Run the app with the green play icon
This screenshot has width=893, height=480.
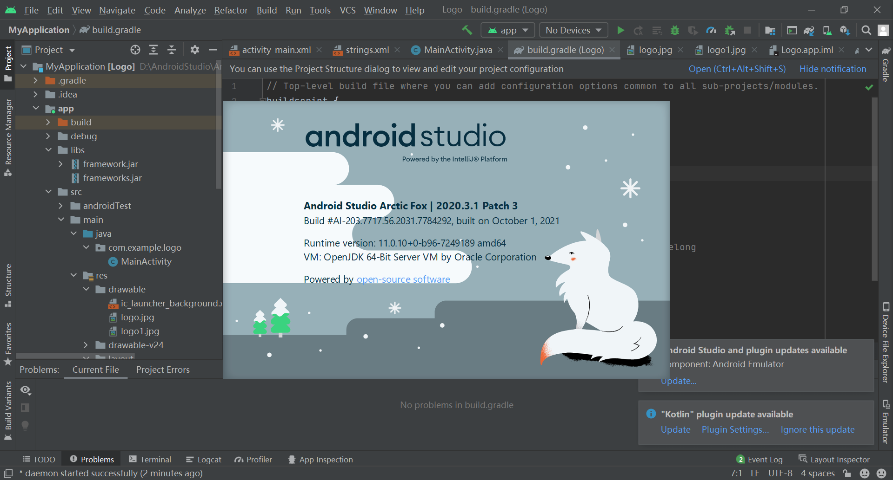[620, 30]
